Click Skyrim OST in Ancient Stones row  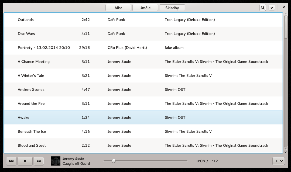point(175,90)
